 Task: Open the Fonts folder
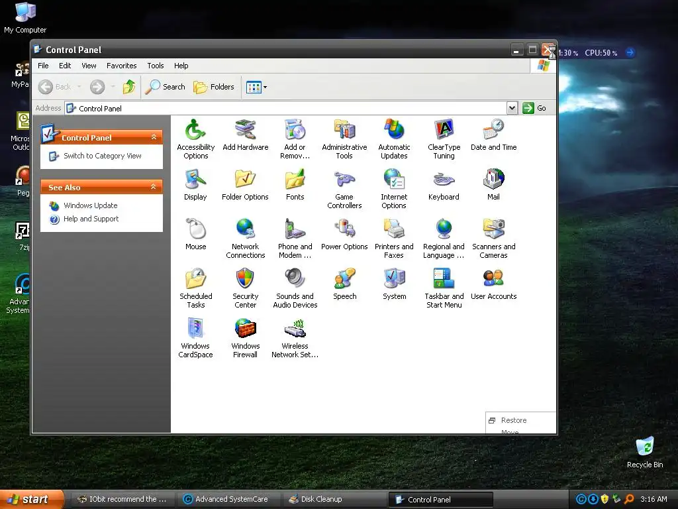coord(295,184)
